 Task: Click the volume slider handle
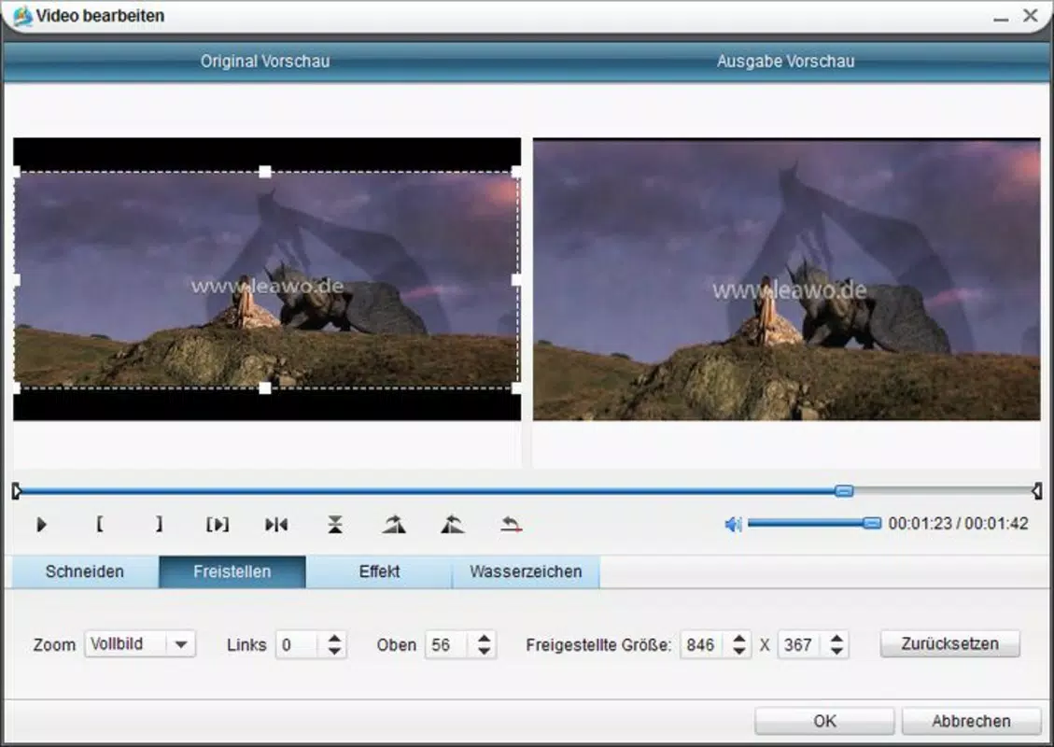pos(872,523)
